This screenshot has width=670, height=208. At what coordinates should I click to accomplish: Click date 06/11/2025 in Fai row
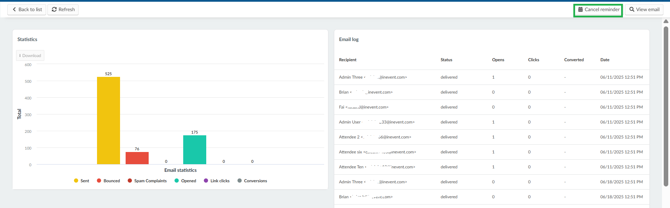click(621, 107)
